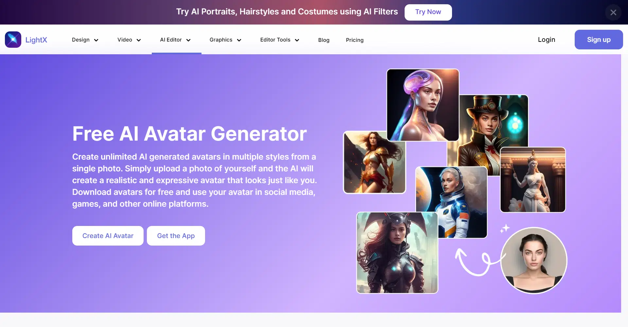Expand the Video dropdown arrow

[139, 40]
